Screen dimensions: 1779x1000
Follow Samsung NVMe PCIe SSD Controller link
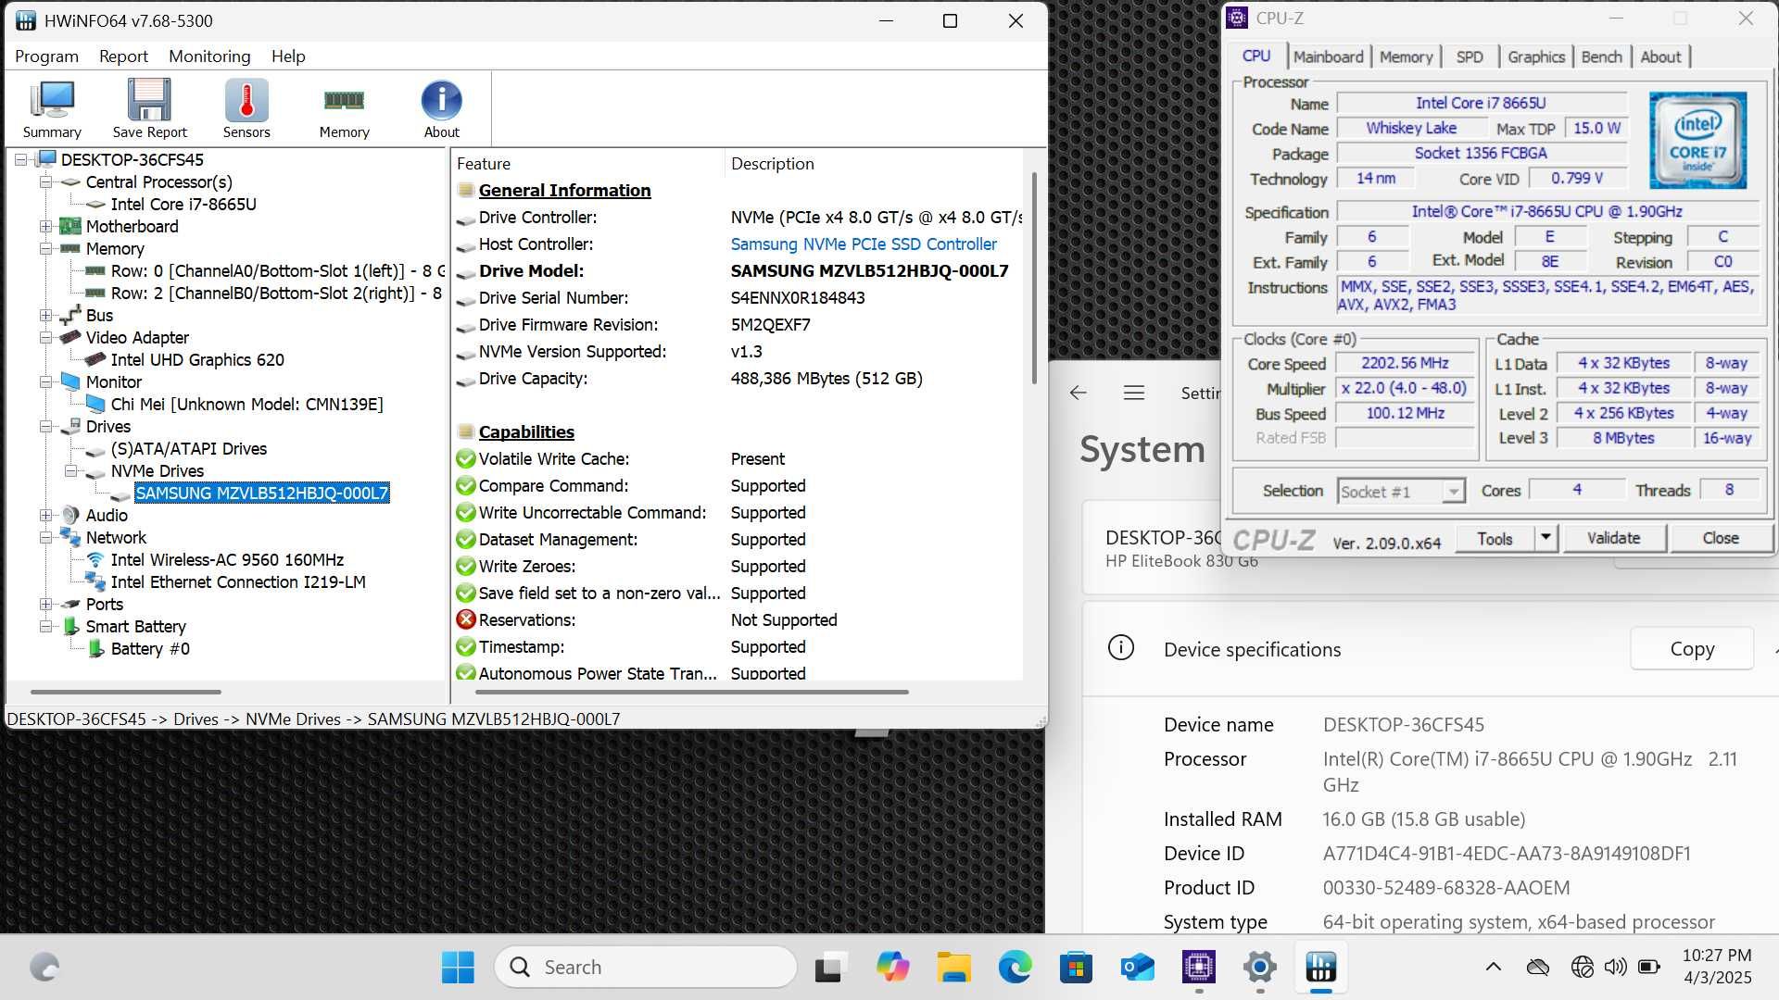click(864, 244)
